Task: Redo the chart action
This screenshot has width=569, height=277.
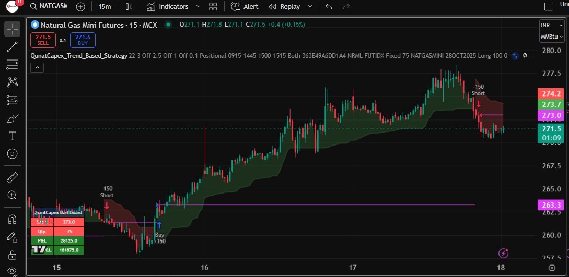Action: pyautogui.click(x=346, y=6)
